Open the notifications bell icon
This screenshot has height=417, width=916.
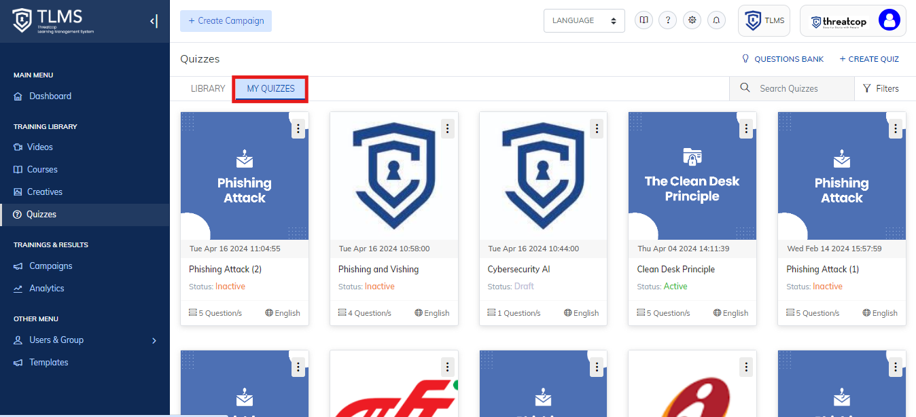click(716, 20)
